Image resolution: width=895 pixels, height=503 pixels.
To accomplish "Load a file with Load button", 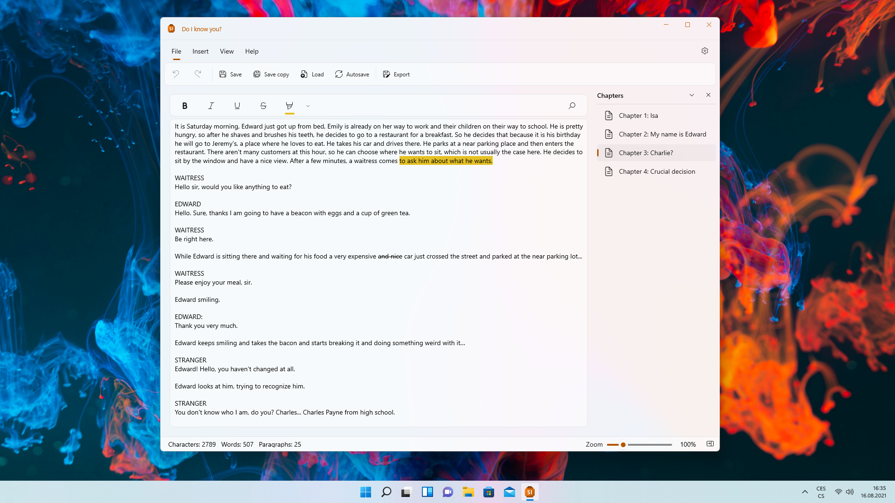I will coord(312,75).
